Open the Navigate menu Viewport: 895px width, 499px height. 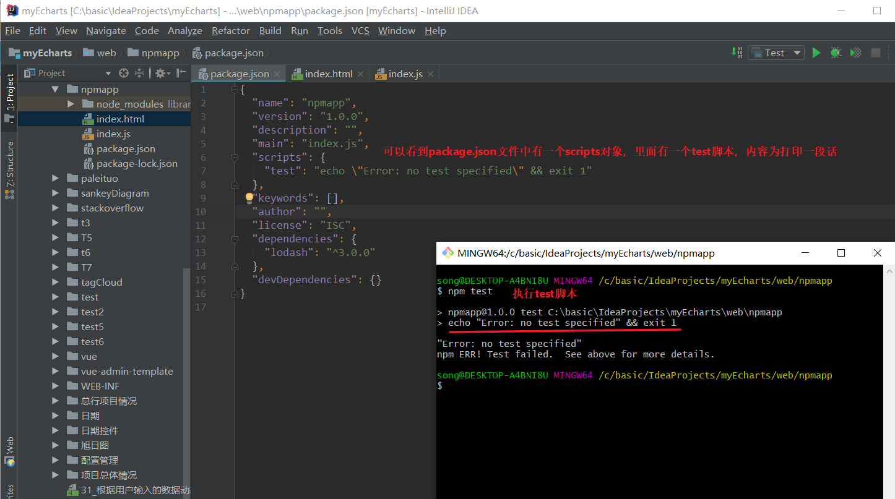106,30
